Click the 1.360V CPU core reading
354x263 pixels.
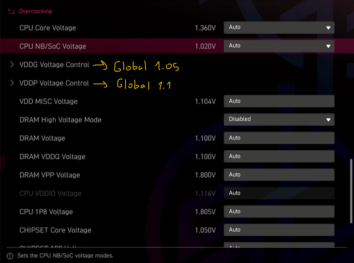pyautogui.click(x=205, y=28)
